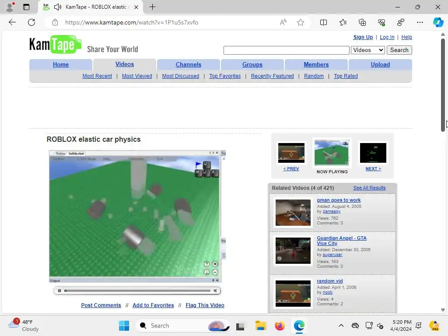
Task: Open the Videos search type dropdown
Action: (367, 50)
